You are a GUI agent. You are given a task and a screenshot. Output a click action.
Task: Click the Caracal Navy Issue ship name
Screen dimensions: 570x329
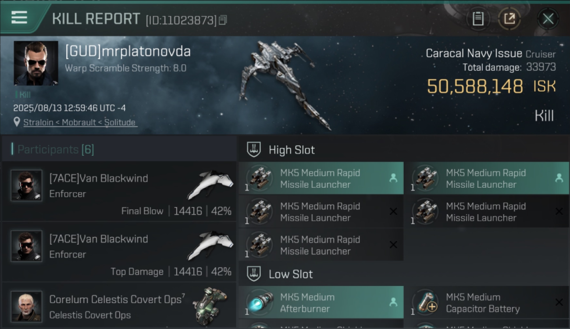click(474, 54)
